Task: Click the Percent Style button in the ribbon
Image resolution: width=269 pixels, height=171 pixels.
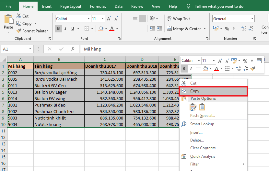Action: pos(227,28)
